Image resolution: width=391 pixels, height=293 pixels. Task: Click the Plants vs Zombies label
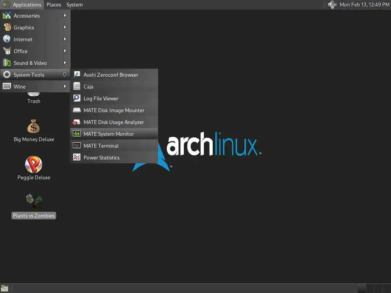[x=34, y=216]
